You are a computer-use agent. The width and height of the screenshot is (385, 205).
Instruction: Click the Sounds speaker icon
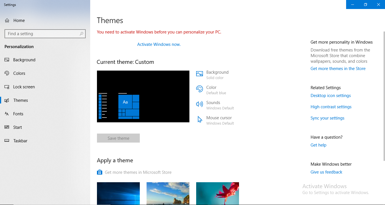click(x=200, y=104)
